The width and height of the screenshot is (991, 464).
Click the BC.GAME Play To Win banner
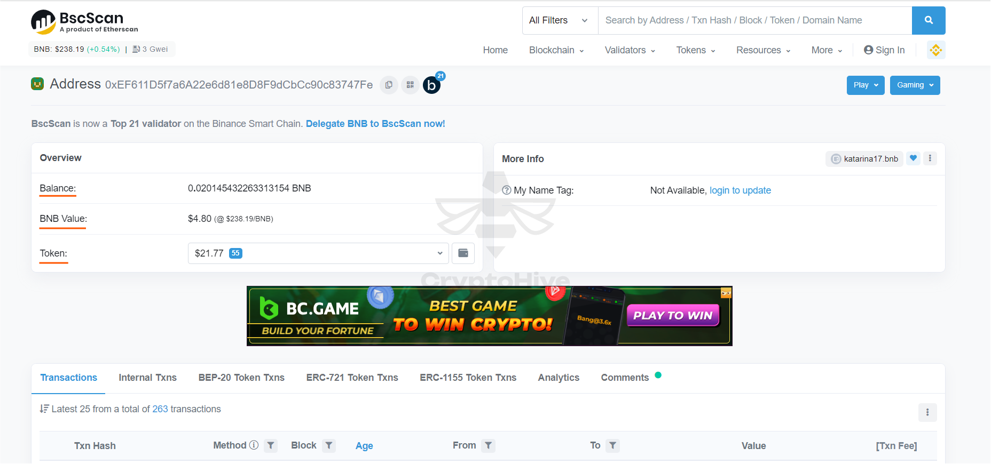point(490,316)
